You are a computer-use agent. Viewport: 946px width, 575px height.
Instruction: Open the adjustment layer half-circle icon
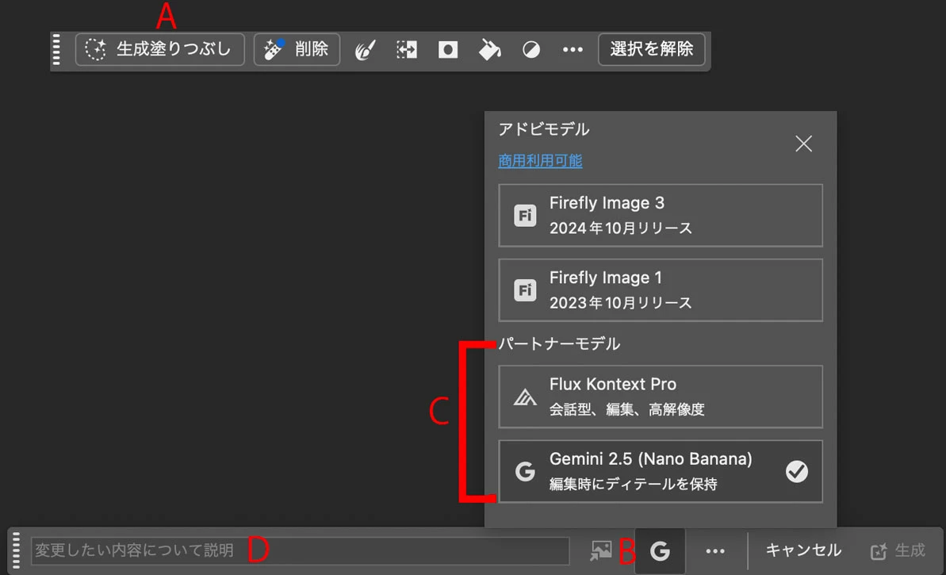point(531,49)
